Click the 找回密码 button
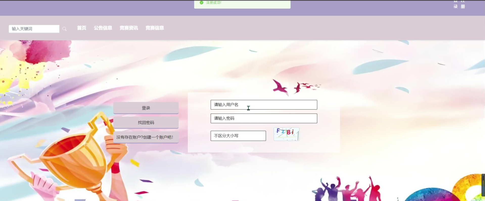485x201 pixels. (146, 122)
